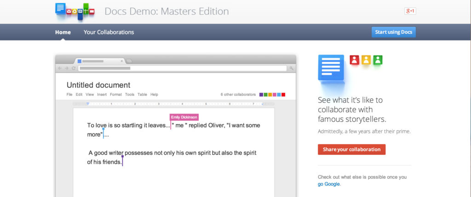The width and height of the screenshot is (471, 197).
Task: Click the 6 other collaborators text
Action: coord(238,94)
